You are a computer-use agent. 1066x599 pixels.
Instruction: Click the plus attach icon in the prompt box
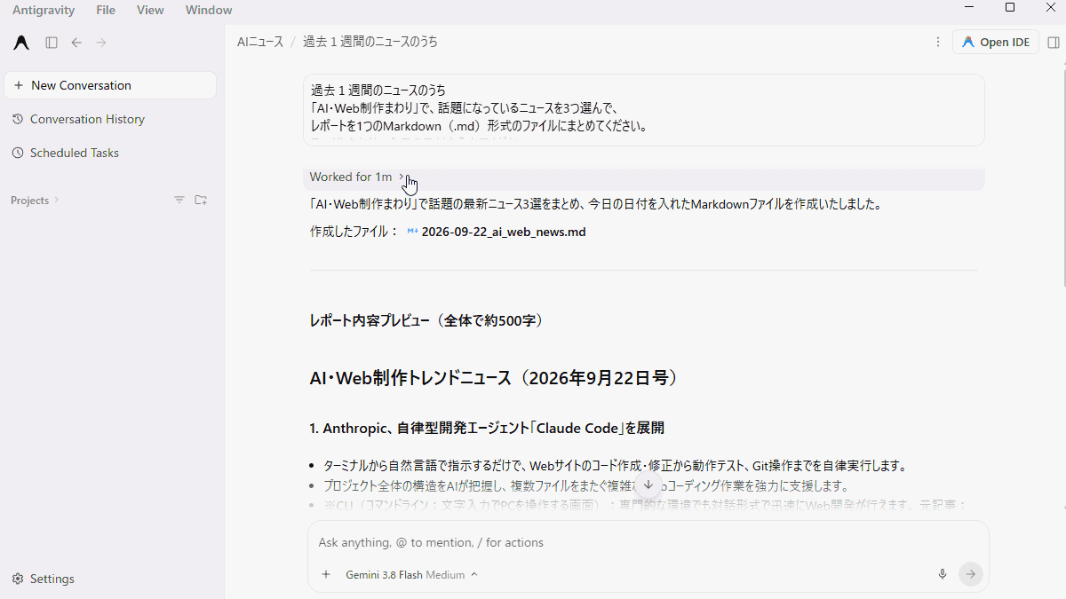click(x=326, y=574)
